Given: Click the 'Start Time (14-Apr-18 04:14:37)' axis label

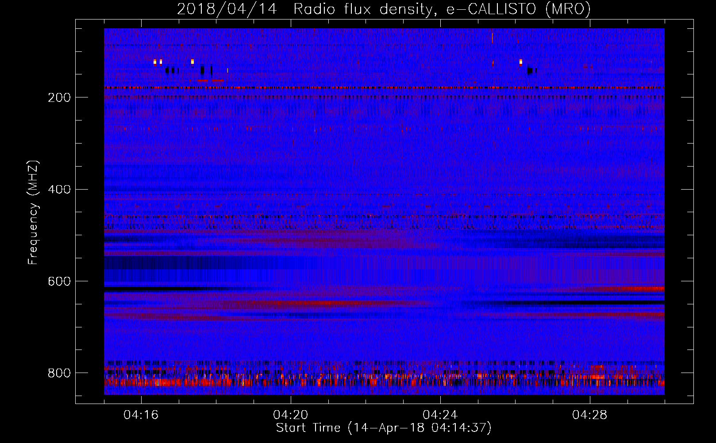Looking at the screenshot, I should tap(384, 428).
